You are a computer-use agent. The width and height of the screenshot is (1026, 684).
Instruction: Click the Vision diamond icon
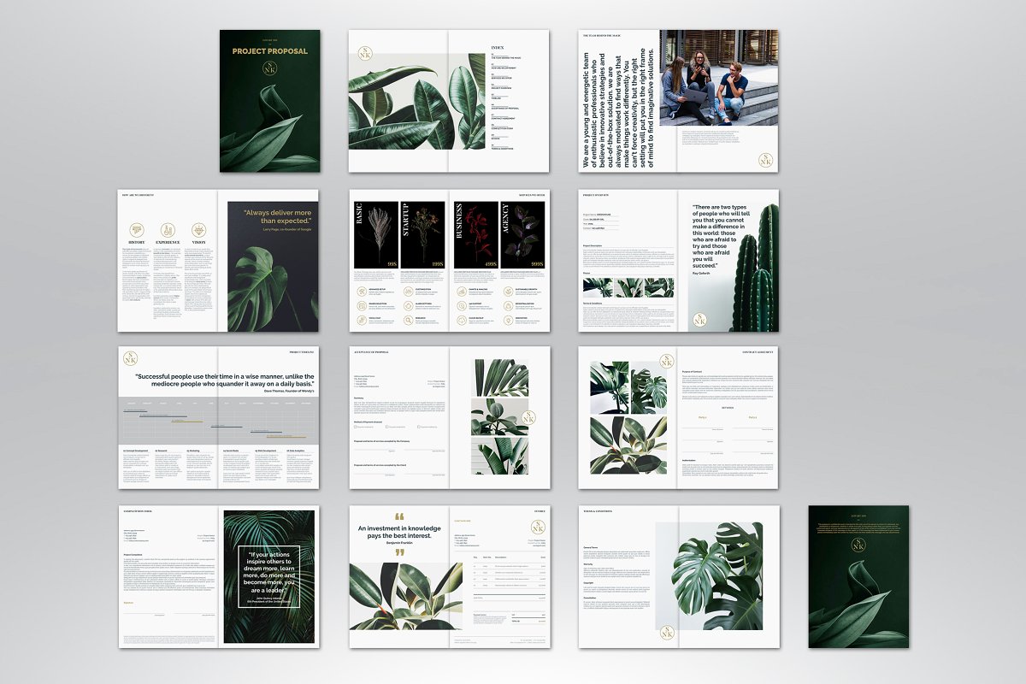(x=198, y=229)
